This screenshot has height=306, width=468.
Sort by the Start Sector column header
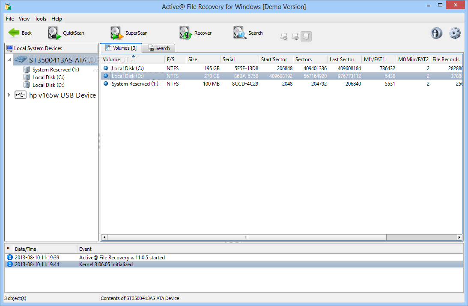pos(276,59)
